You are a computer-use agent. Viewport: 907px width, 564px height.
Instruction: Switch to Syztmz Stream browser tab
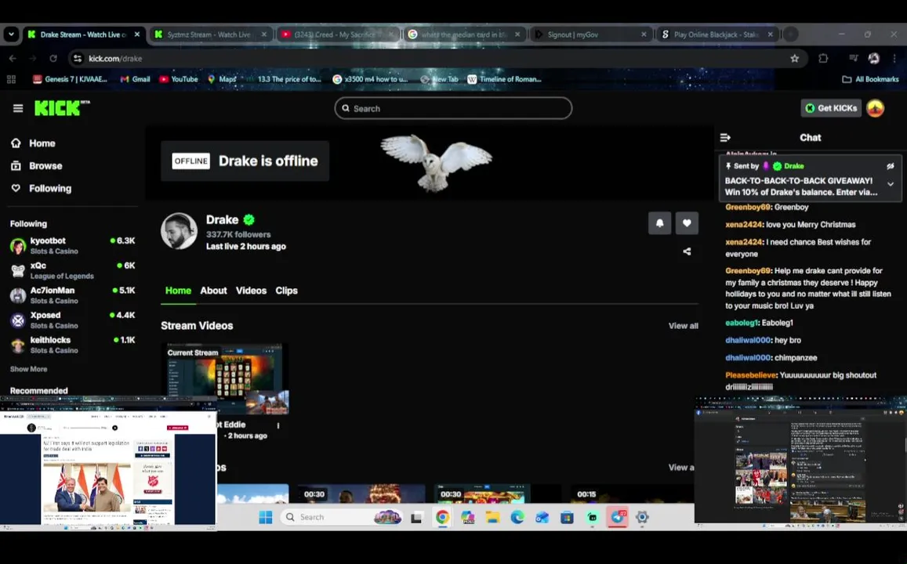tap(211, 34)
